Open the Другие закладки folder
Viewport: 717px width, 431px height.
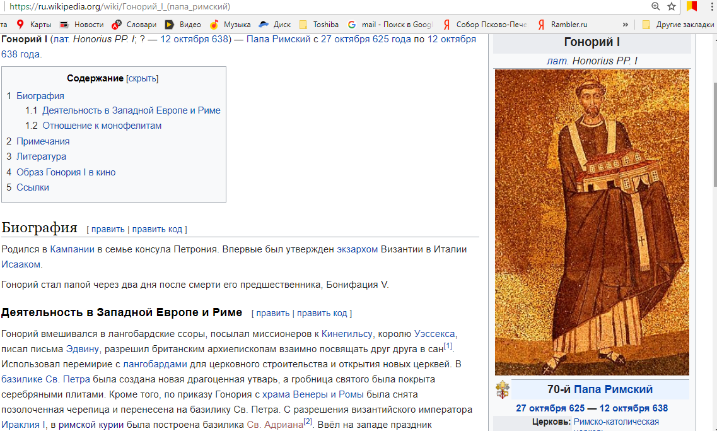click(x=678, y=24)
